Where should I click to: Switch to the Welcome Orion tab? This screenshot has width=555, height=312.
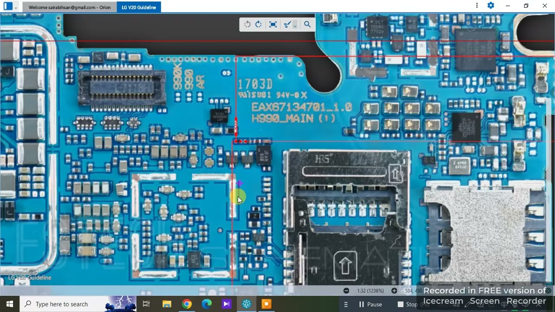(69, 7)
